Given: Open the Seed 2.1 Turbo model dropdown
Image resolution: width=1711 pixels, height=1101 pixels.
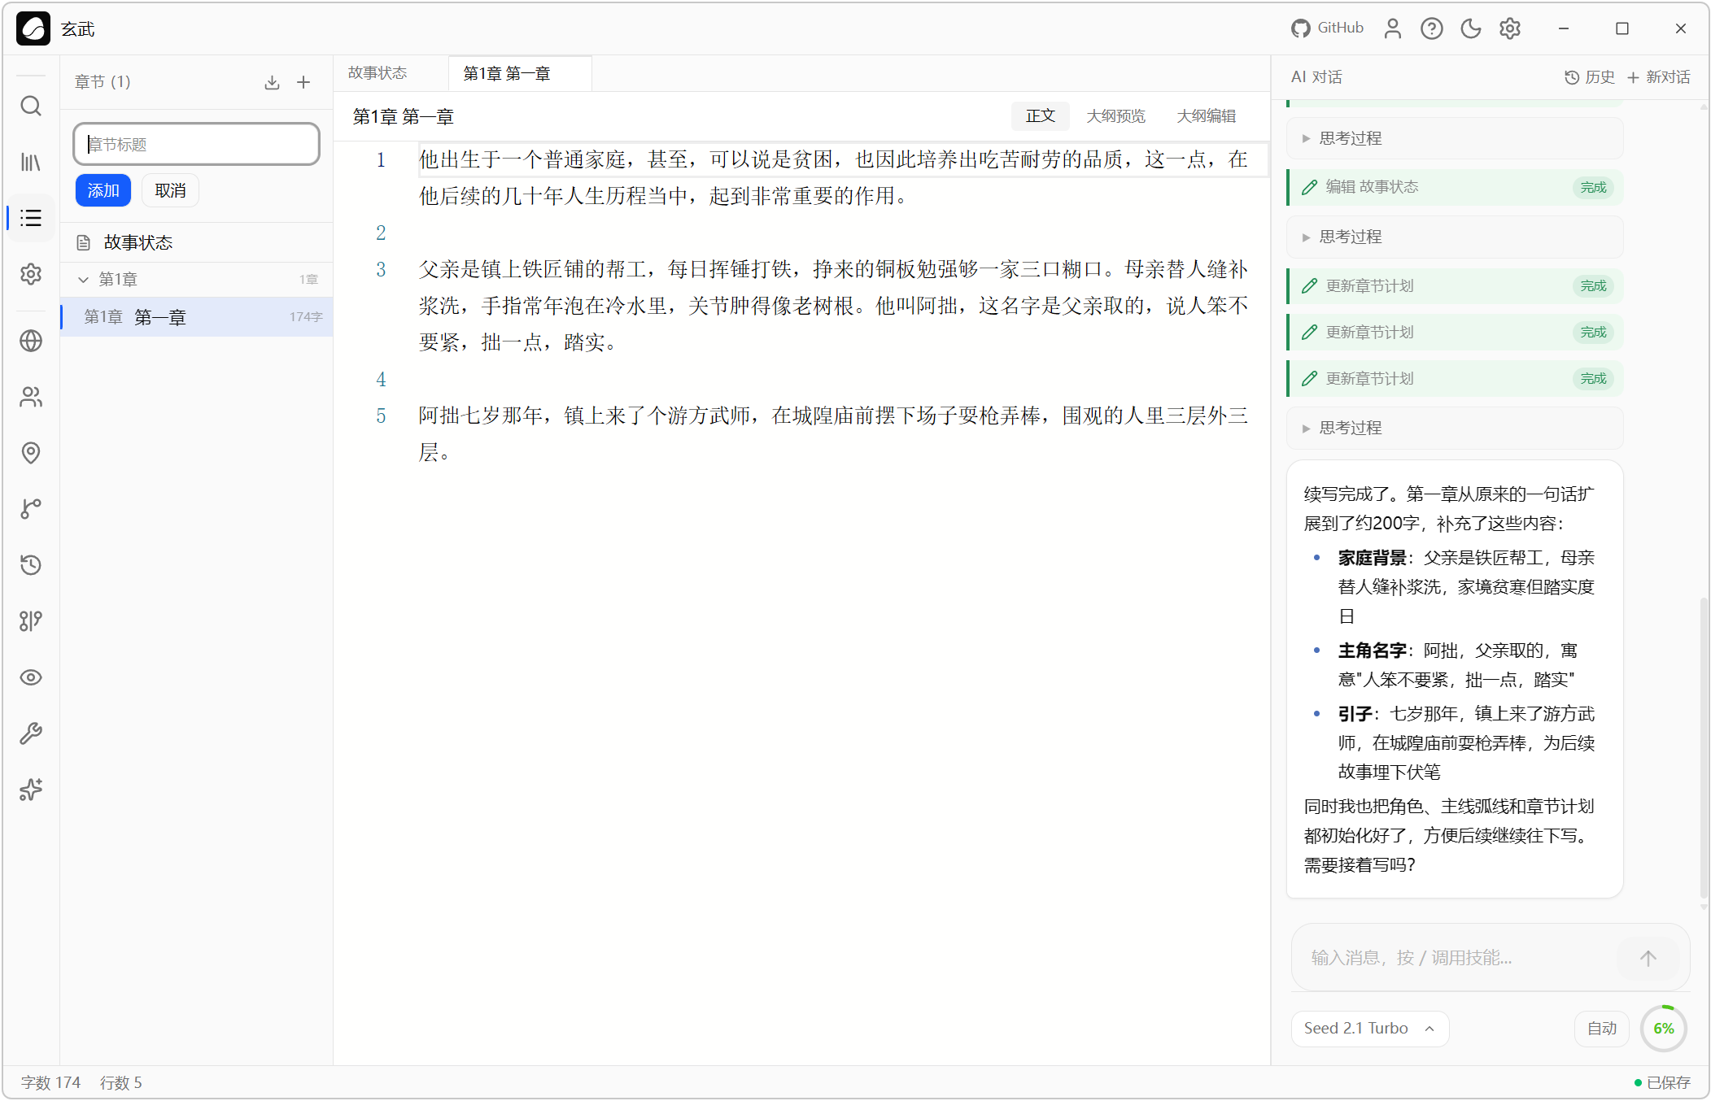Looking at the screenshot, I should pyautogui.click(x=1369, y=1029).
